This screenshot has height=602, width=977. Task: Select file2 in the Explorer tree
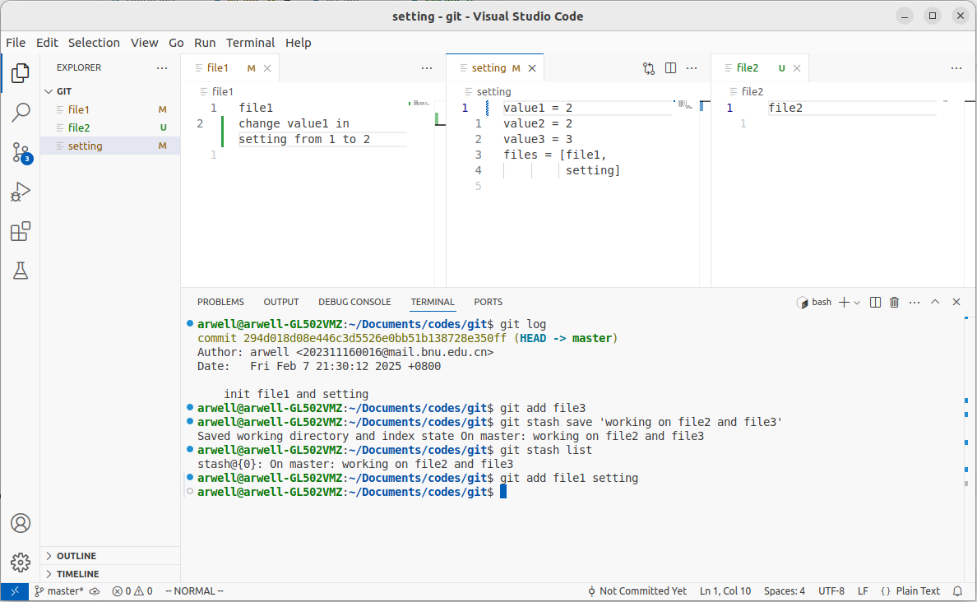(79, 127)
